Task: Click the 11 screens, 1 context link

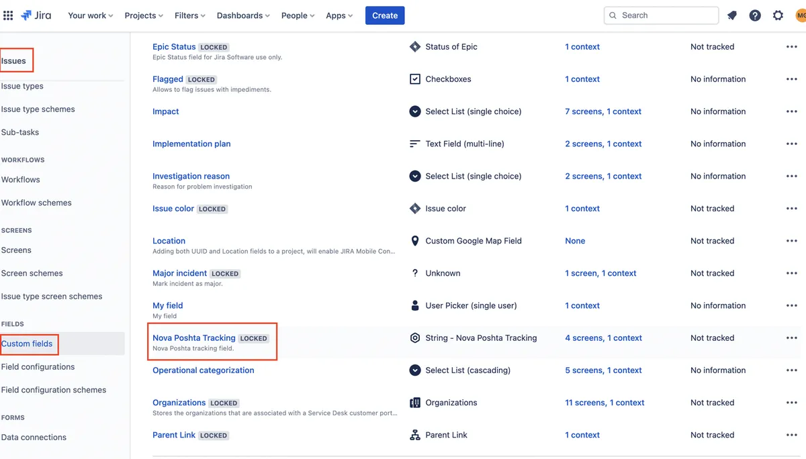Action: click(604, 403)
